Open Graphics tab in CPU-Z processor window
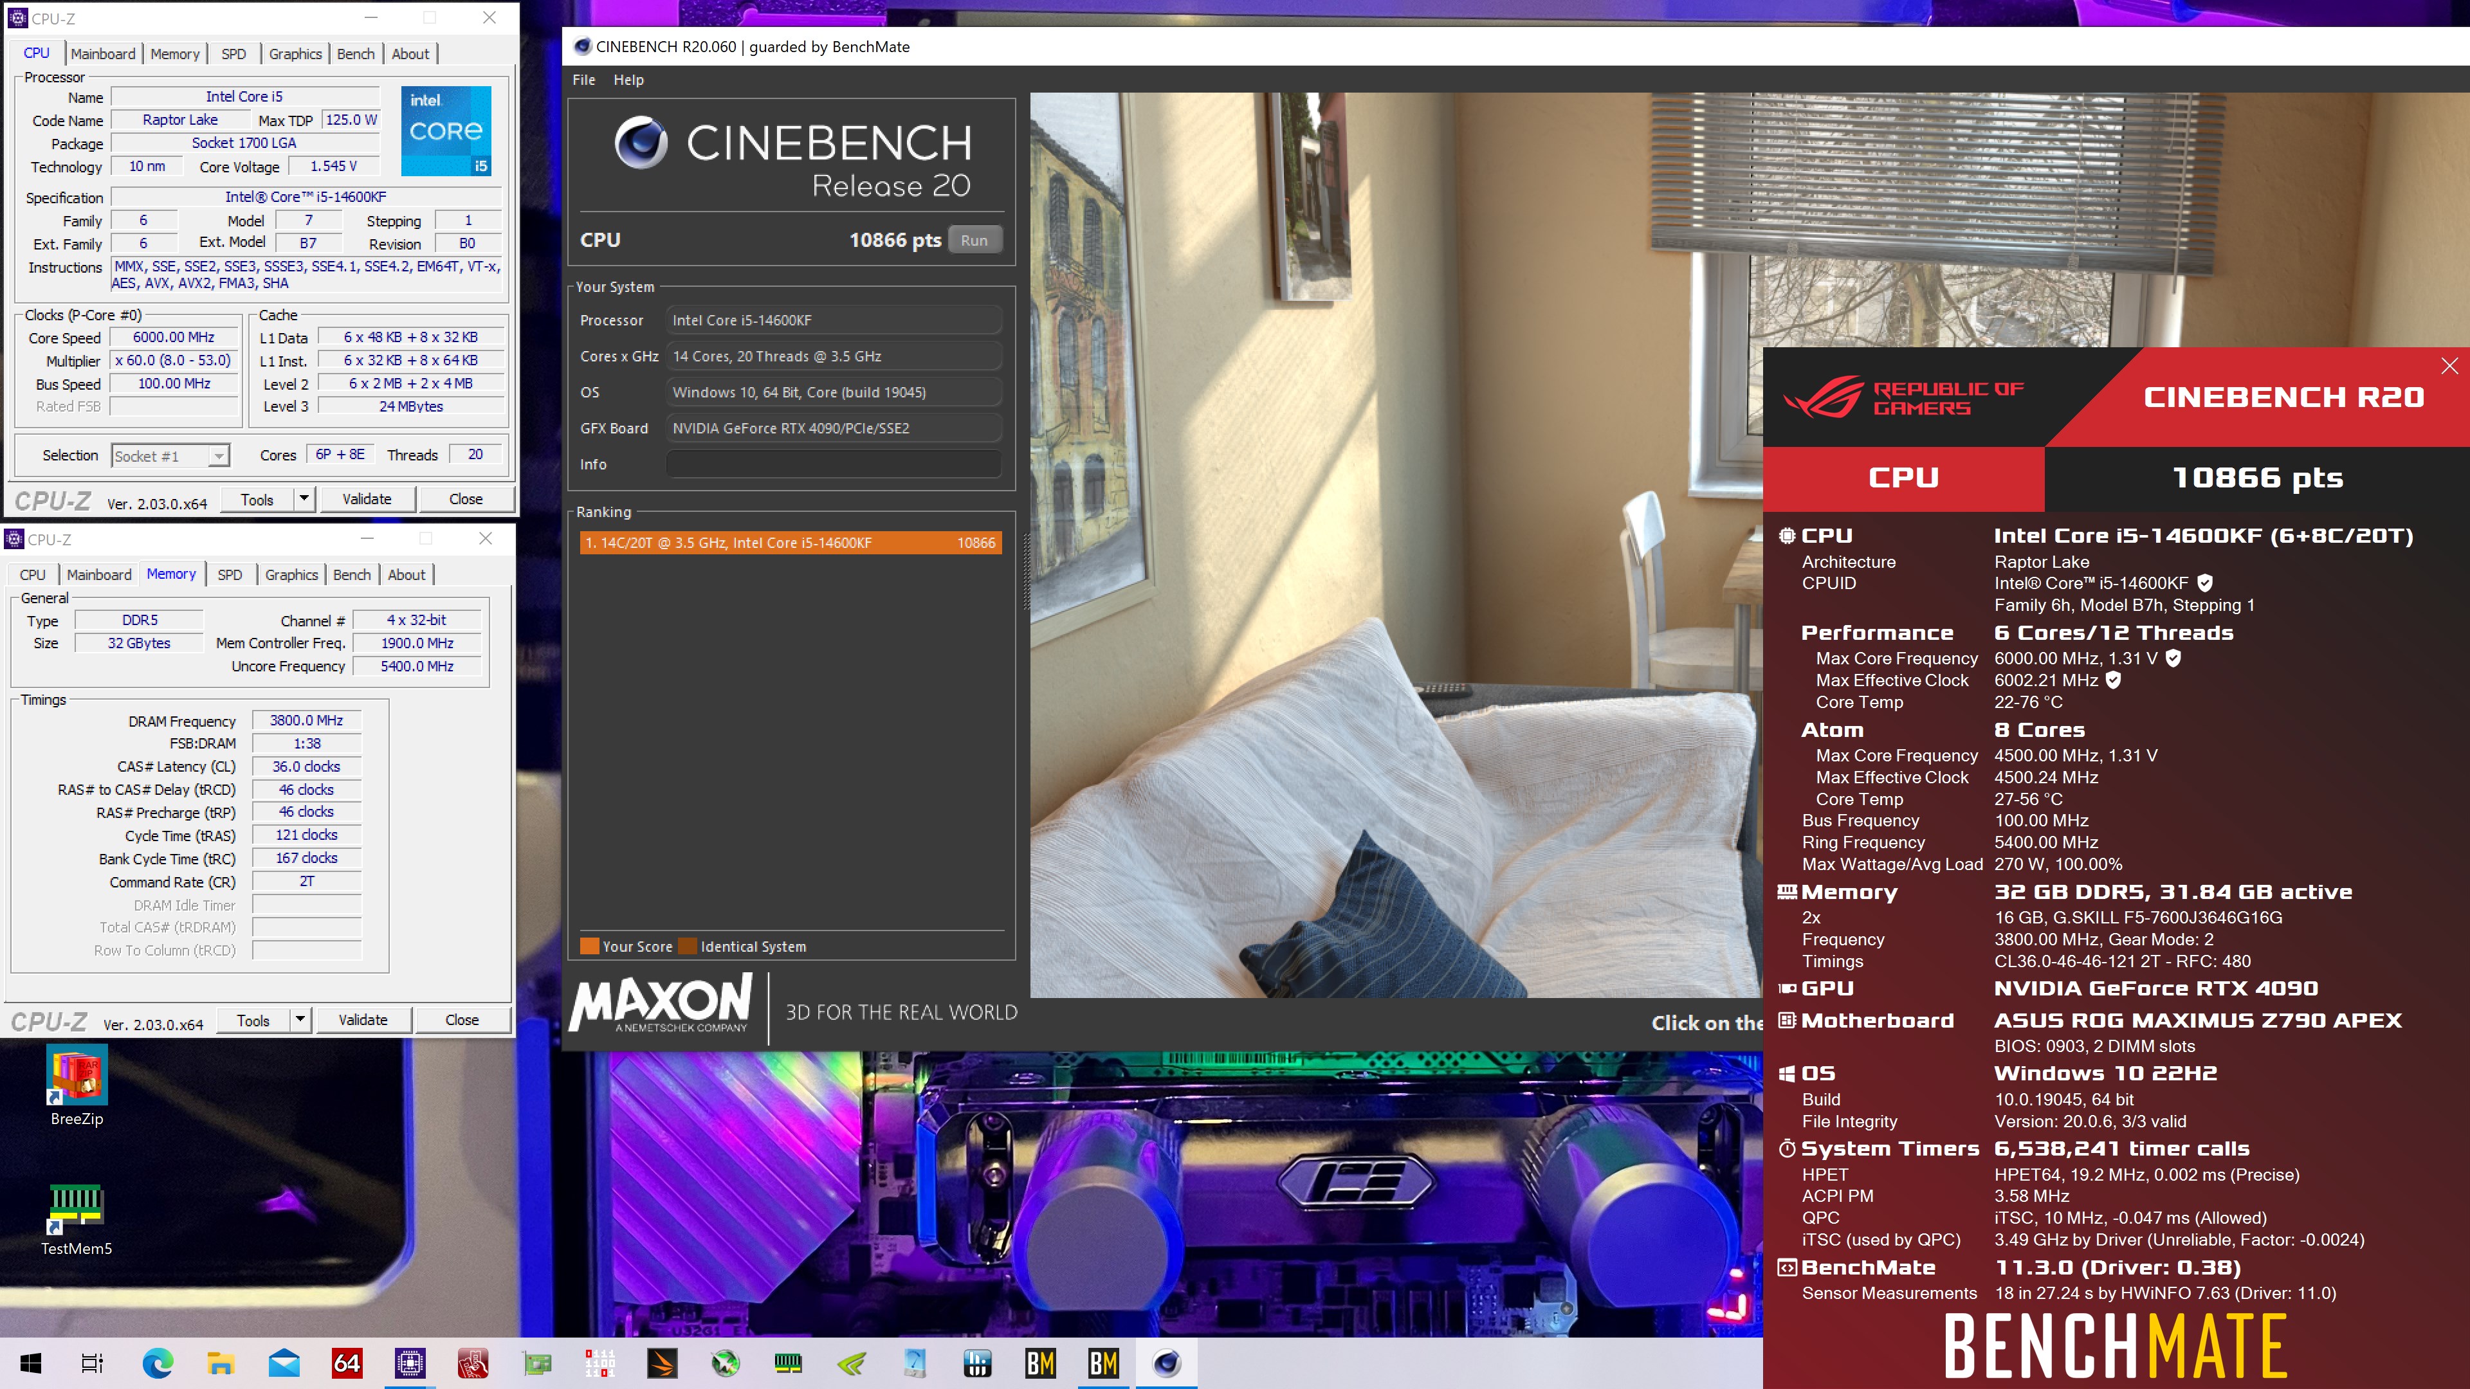Screen dimensions: 2470x1389 [295, 53]
